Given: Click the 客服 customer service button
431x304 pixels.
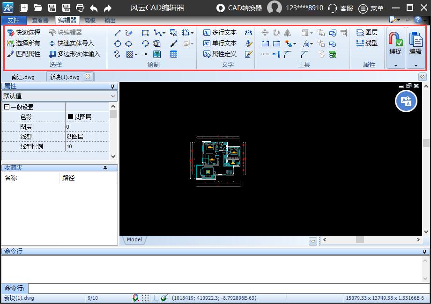Looking at the screenshot, I should (341, 8).
